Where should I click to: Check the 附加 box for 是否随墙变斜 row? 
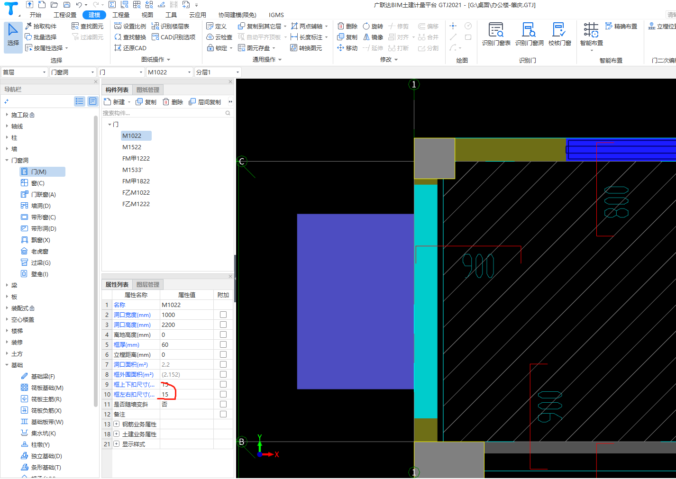pos(223,404)
